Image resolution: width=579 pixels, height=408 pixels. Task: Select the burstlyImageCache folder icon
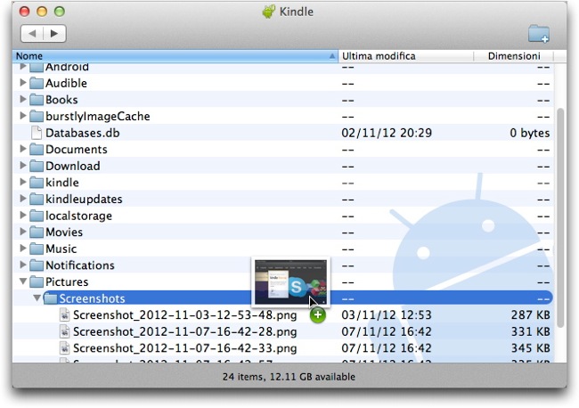click(37, 117)
